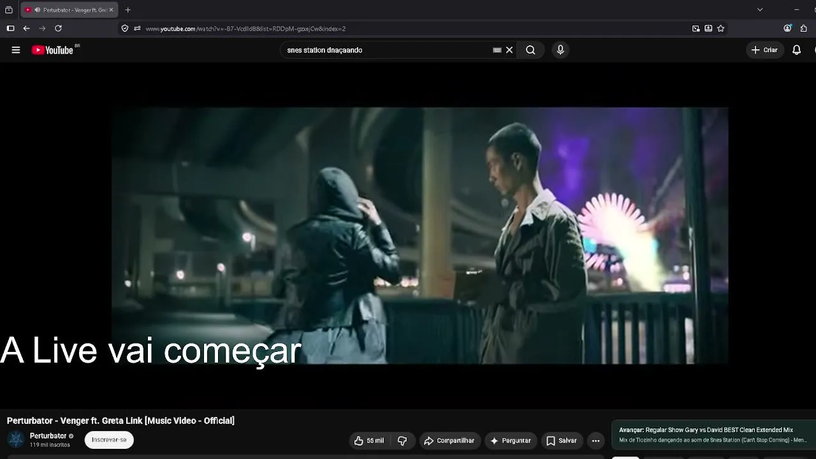This screenshot has width=816, height=459.
Task: Like the video with 55 mil likes
Action: pos(369,441)
